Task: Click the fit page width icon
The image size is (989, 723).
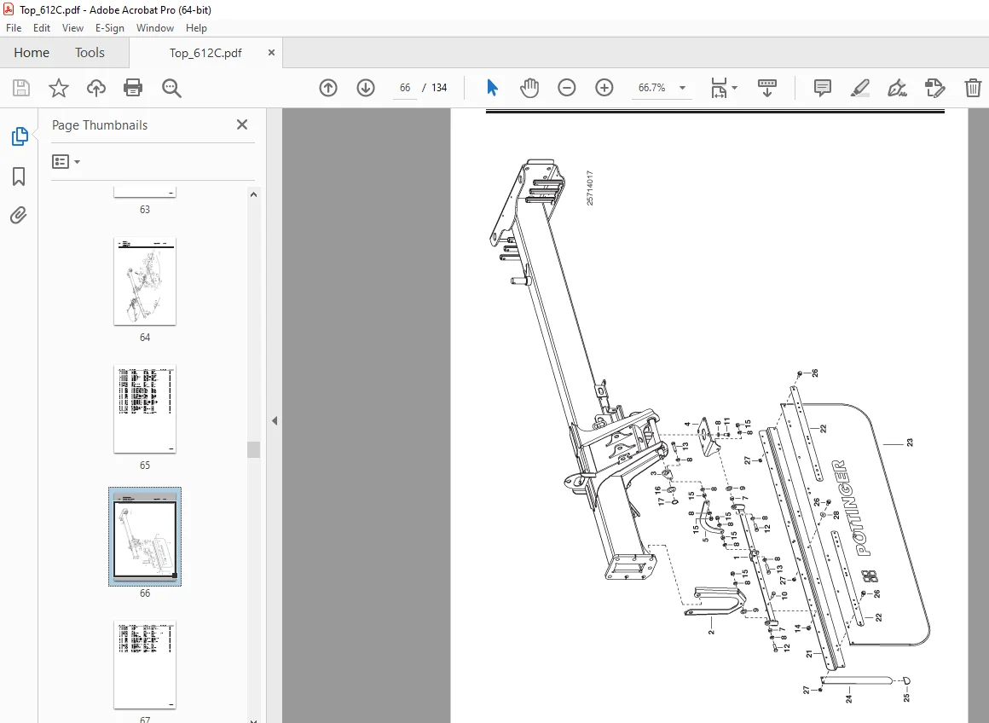Action: click(719, 88)
